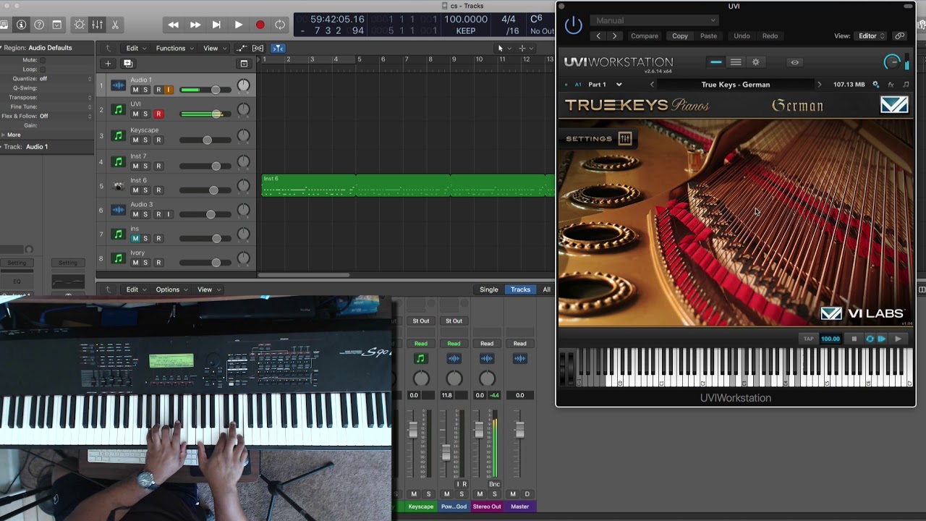
Task: Open Smart Controls dial icon
Action: (80, 25)
